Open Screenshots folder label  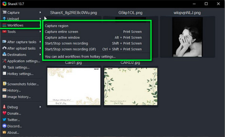[23, 84]
